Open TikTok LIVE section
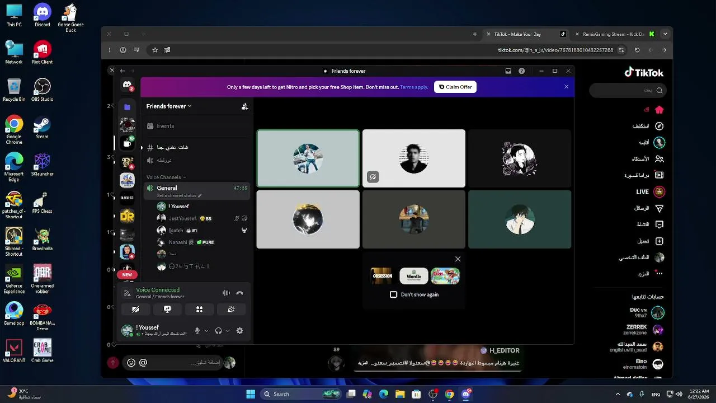This screenshot has height=403, width=716. tap(650, 192)
